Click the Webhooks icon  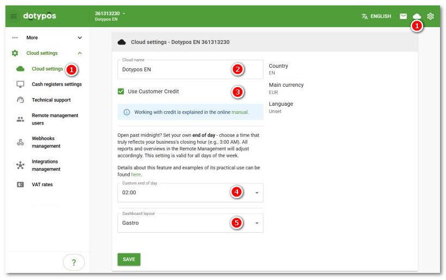20,142
